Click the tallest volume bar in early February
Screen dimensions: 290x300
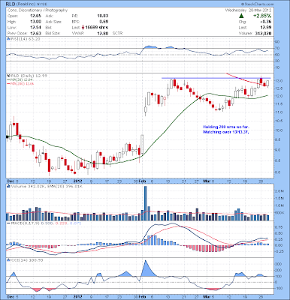pos(145,203)
